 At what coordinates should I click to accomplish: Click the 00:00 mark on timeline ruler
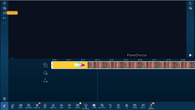pyautogui.click(x=54, y=60)
